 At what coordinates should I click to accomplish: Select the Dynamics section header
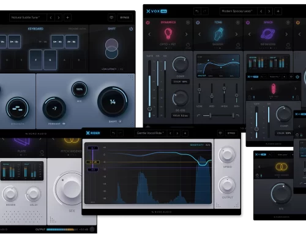click(x=168, y=22)
